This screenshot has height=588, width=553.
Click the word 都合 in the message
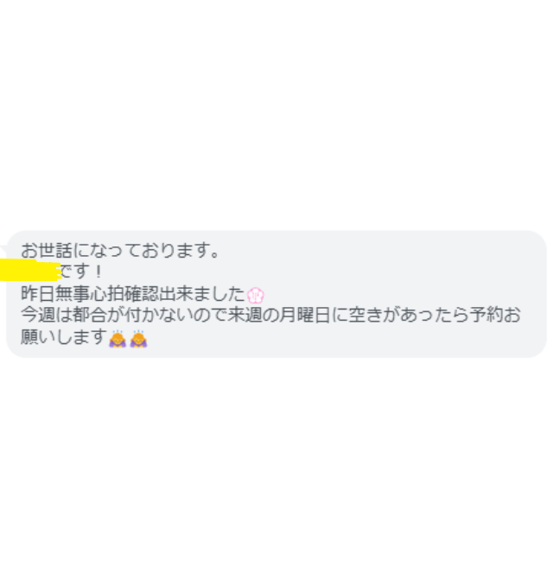[x=90, y=315]
